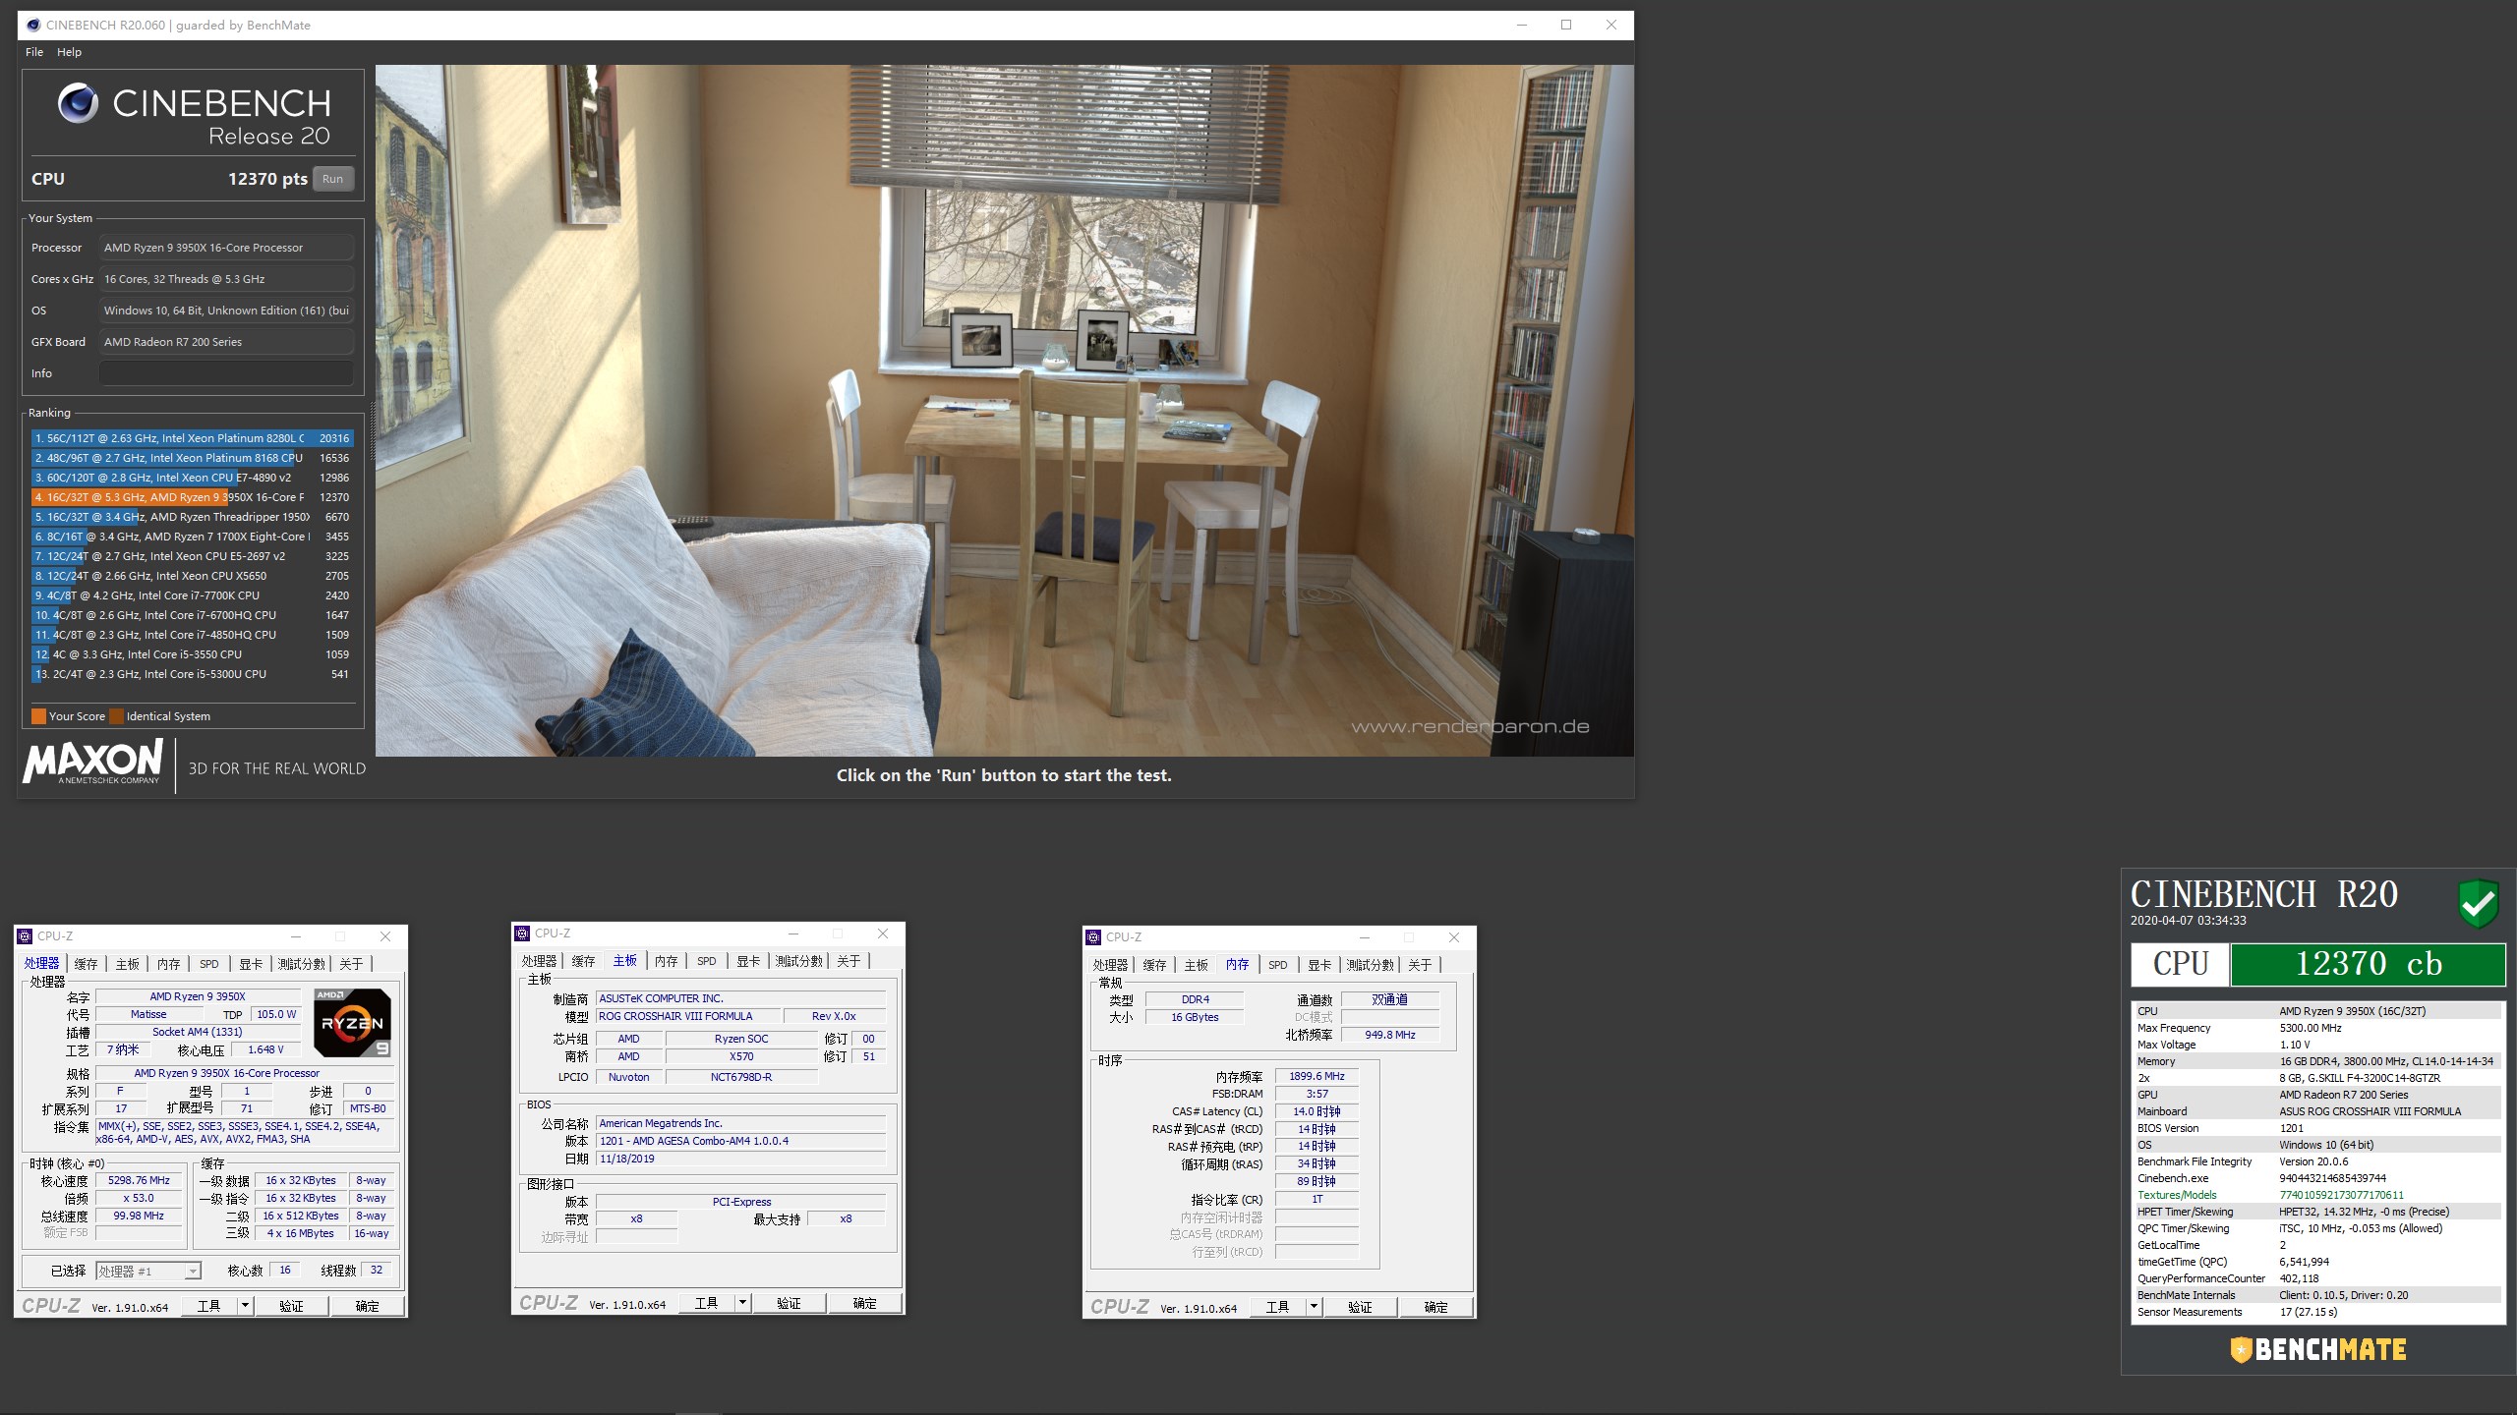Click the brown Identical System legend swatch
Image resolution: width=2517 pixels, height=1415 pixels.
coord(116,716)
